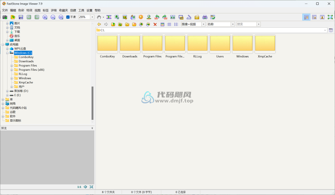The height and width of the screenshot is (195, 335).
Task: Switch to browser thumbnail view layout
Action: click(x=306, y=17)
